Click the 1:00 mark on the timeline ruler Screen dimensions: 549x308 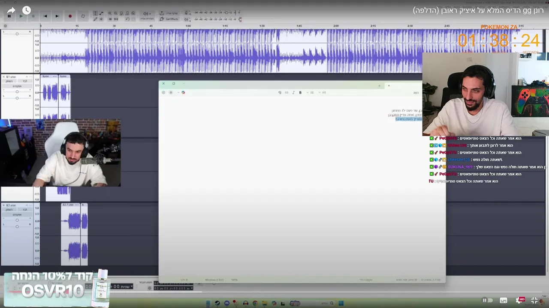click(x=188, y=26)
